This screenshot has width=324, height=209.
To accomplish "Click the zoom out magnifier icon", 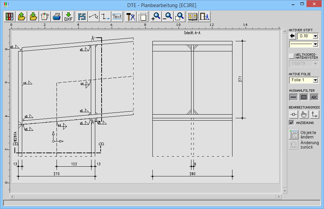I will coord(168,16).
